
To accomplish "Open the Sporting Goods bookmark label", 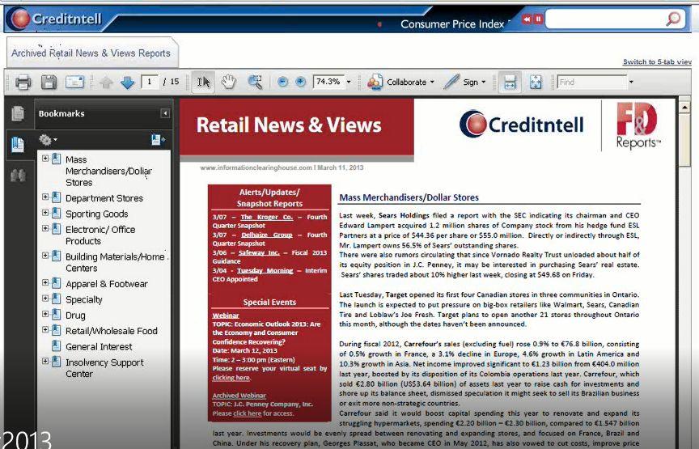I will [97, 214].
